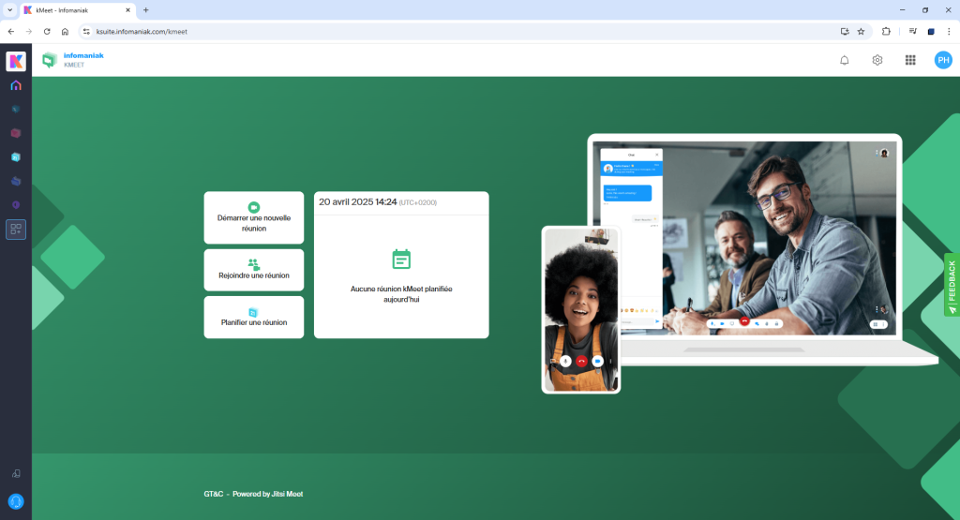The height and width of the screenshot is (520, 960).
Task: Open the blue support headset icon
Action: point(16,501)
